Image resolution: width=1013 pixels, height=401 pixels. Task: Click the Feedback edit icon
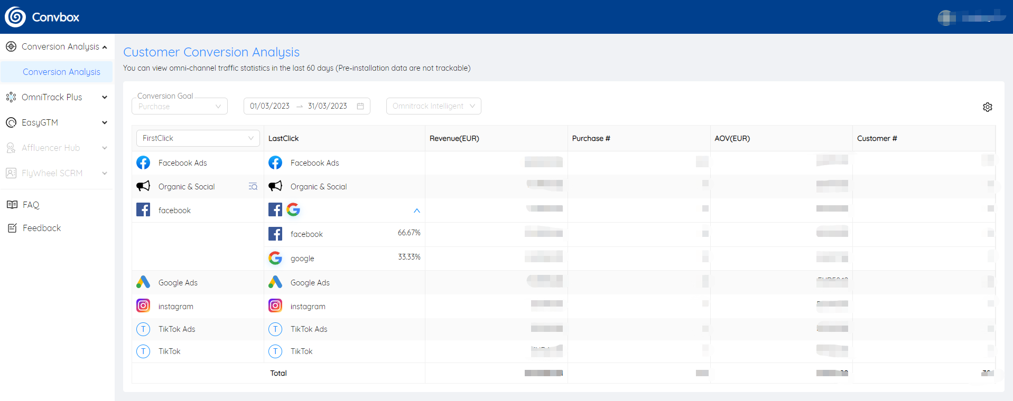(12, 228)
